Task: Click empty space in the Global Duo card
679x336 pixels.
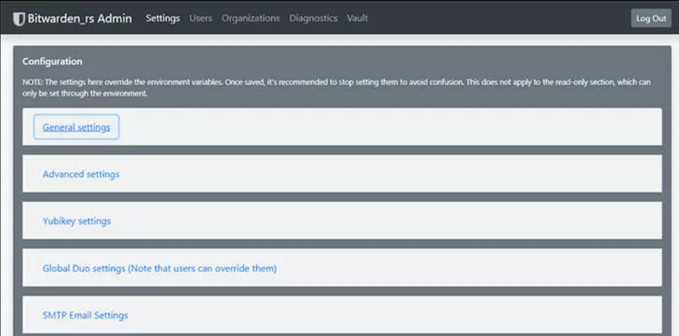Action: [x=470, y=268]
